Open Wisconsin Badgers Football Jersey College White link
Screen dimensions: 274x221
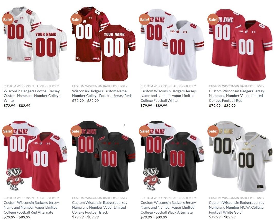(x=32, y=96)
